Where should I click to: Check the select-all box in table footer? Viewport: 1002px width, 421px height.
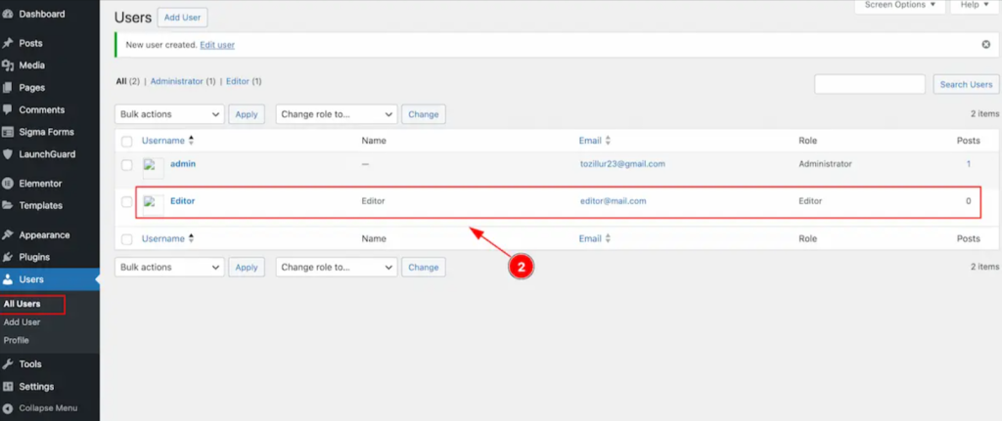pos(127,239)
